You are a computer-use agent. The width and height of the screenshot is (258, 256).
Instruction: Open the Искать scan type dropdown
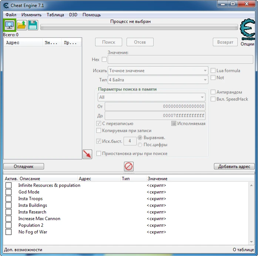[158, 71]
